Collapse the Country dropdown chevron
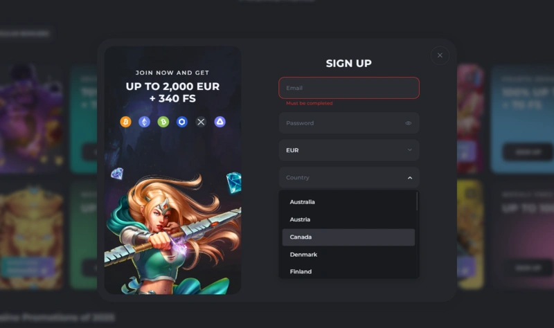 [410, 178]
